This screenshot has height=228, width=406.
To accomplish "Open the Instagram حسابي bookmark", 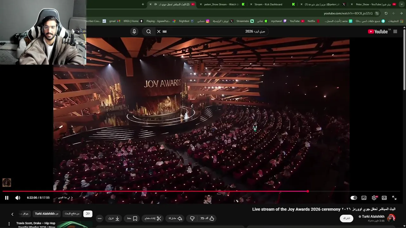I will click(203, 21).
